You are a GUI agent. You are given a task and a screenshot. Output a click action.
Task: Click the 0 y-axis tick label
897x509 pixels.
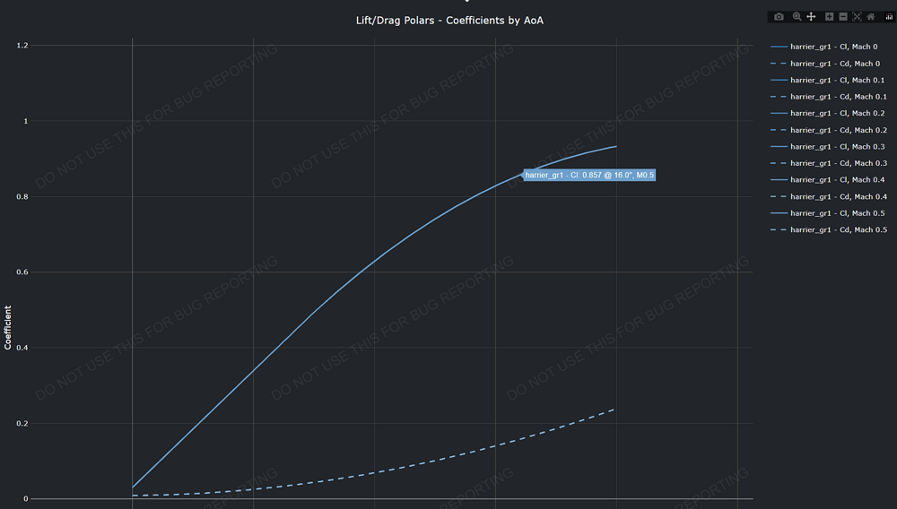[26, 499]
